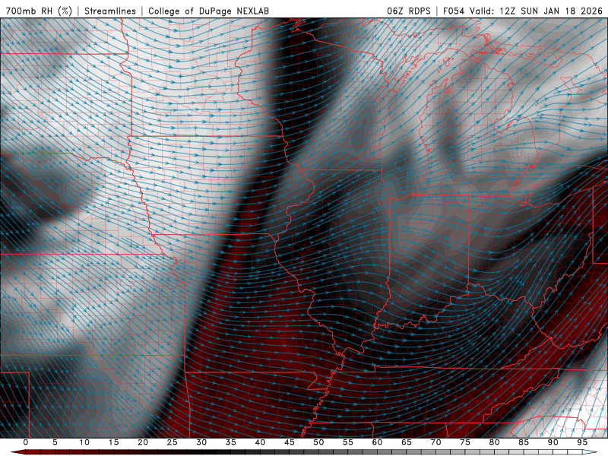This screenshot has height=456, width=608.
Task: Click the '35' value on the colorbar scale
Action: pos(231,442)
